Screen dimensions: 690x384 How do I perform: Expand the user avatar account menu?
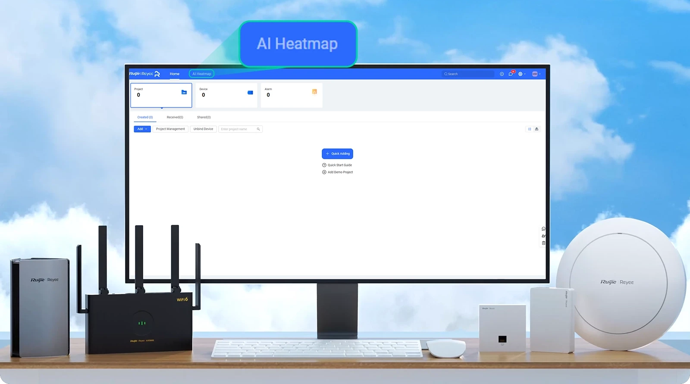[536, 74]
